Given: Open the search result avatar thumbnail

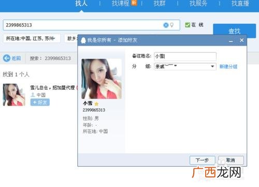Looking at the screenshot, I should (14, 95).
